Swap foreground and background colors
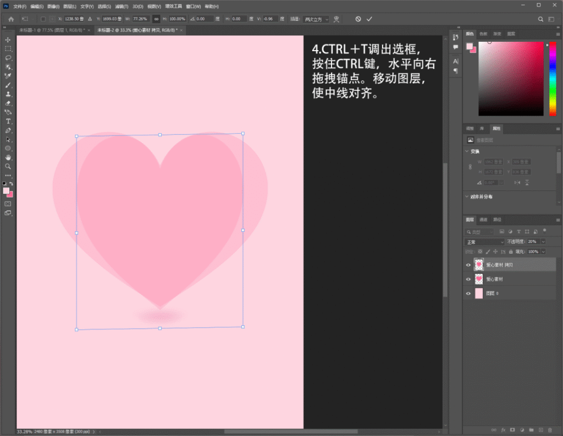 click(11, 184)
